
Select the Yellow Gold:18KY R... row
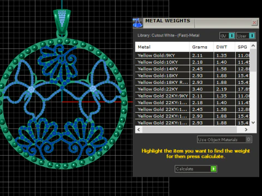[x=192, y=82]
